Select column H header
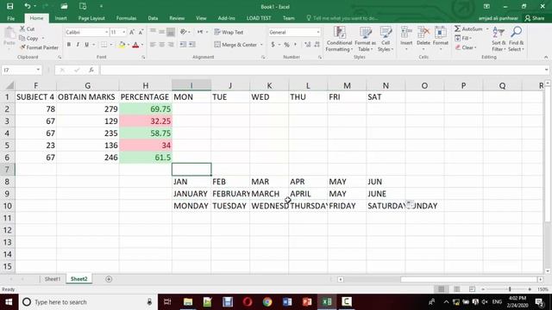Screen dimensions: 552x310 tap(146, 85)
